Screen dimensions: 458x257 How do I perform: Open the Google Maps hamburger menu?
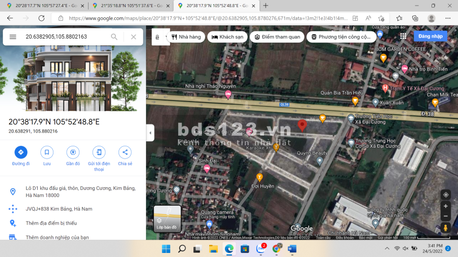13,37
